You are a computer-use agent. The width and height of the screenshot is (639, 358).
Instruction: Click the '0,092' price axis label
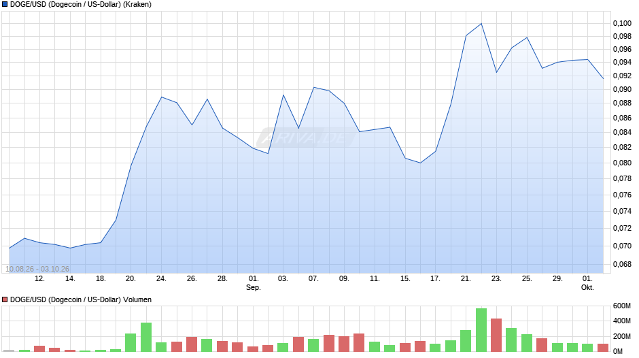[x=622, y=76]
